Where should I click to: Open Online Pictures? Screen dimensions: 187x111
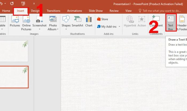point(26,23)
